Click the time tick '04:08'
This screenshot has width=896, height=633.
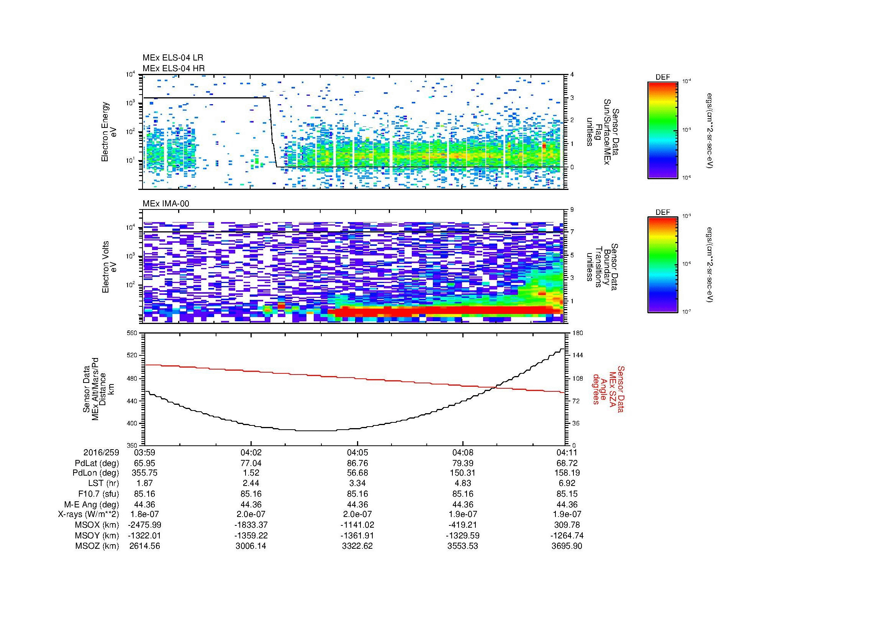tap(463, 452)
